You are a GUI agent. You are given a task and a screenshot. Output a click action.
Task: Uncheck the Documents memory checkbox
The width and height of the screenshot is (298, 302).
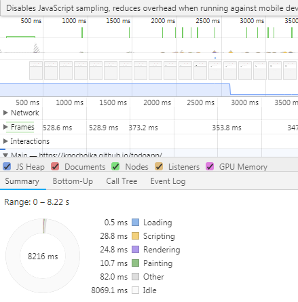55,166
